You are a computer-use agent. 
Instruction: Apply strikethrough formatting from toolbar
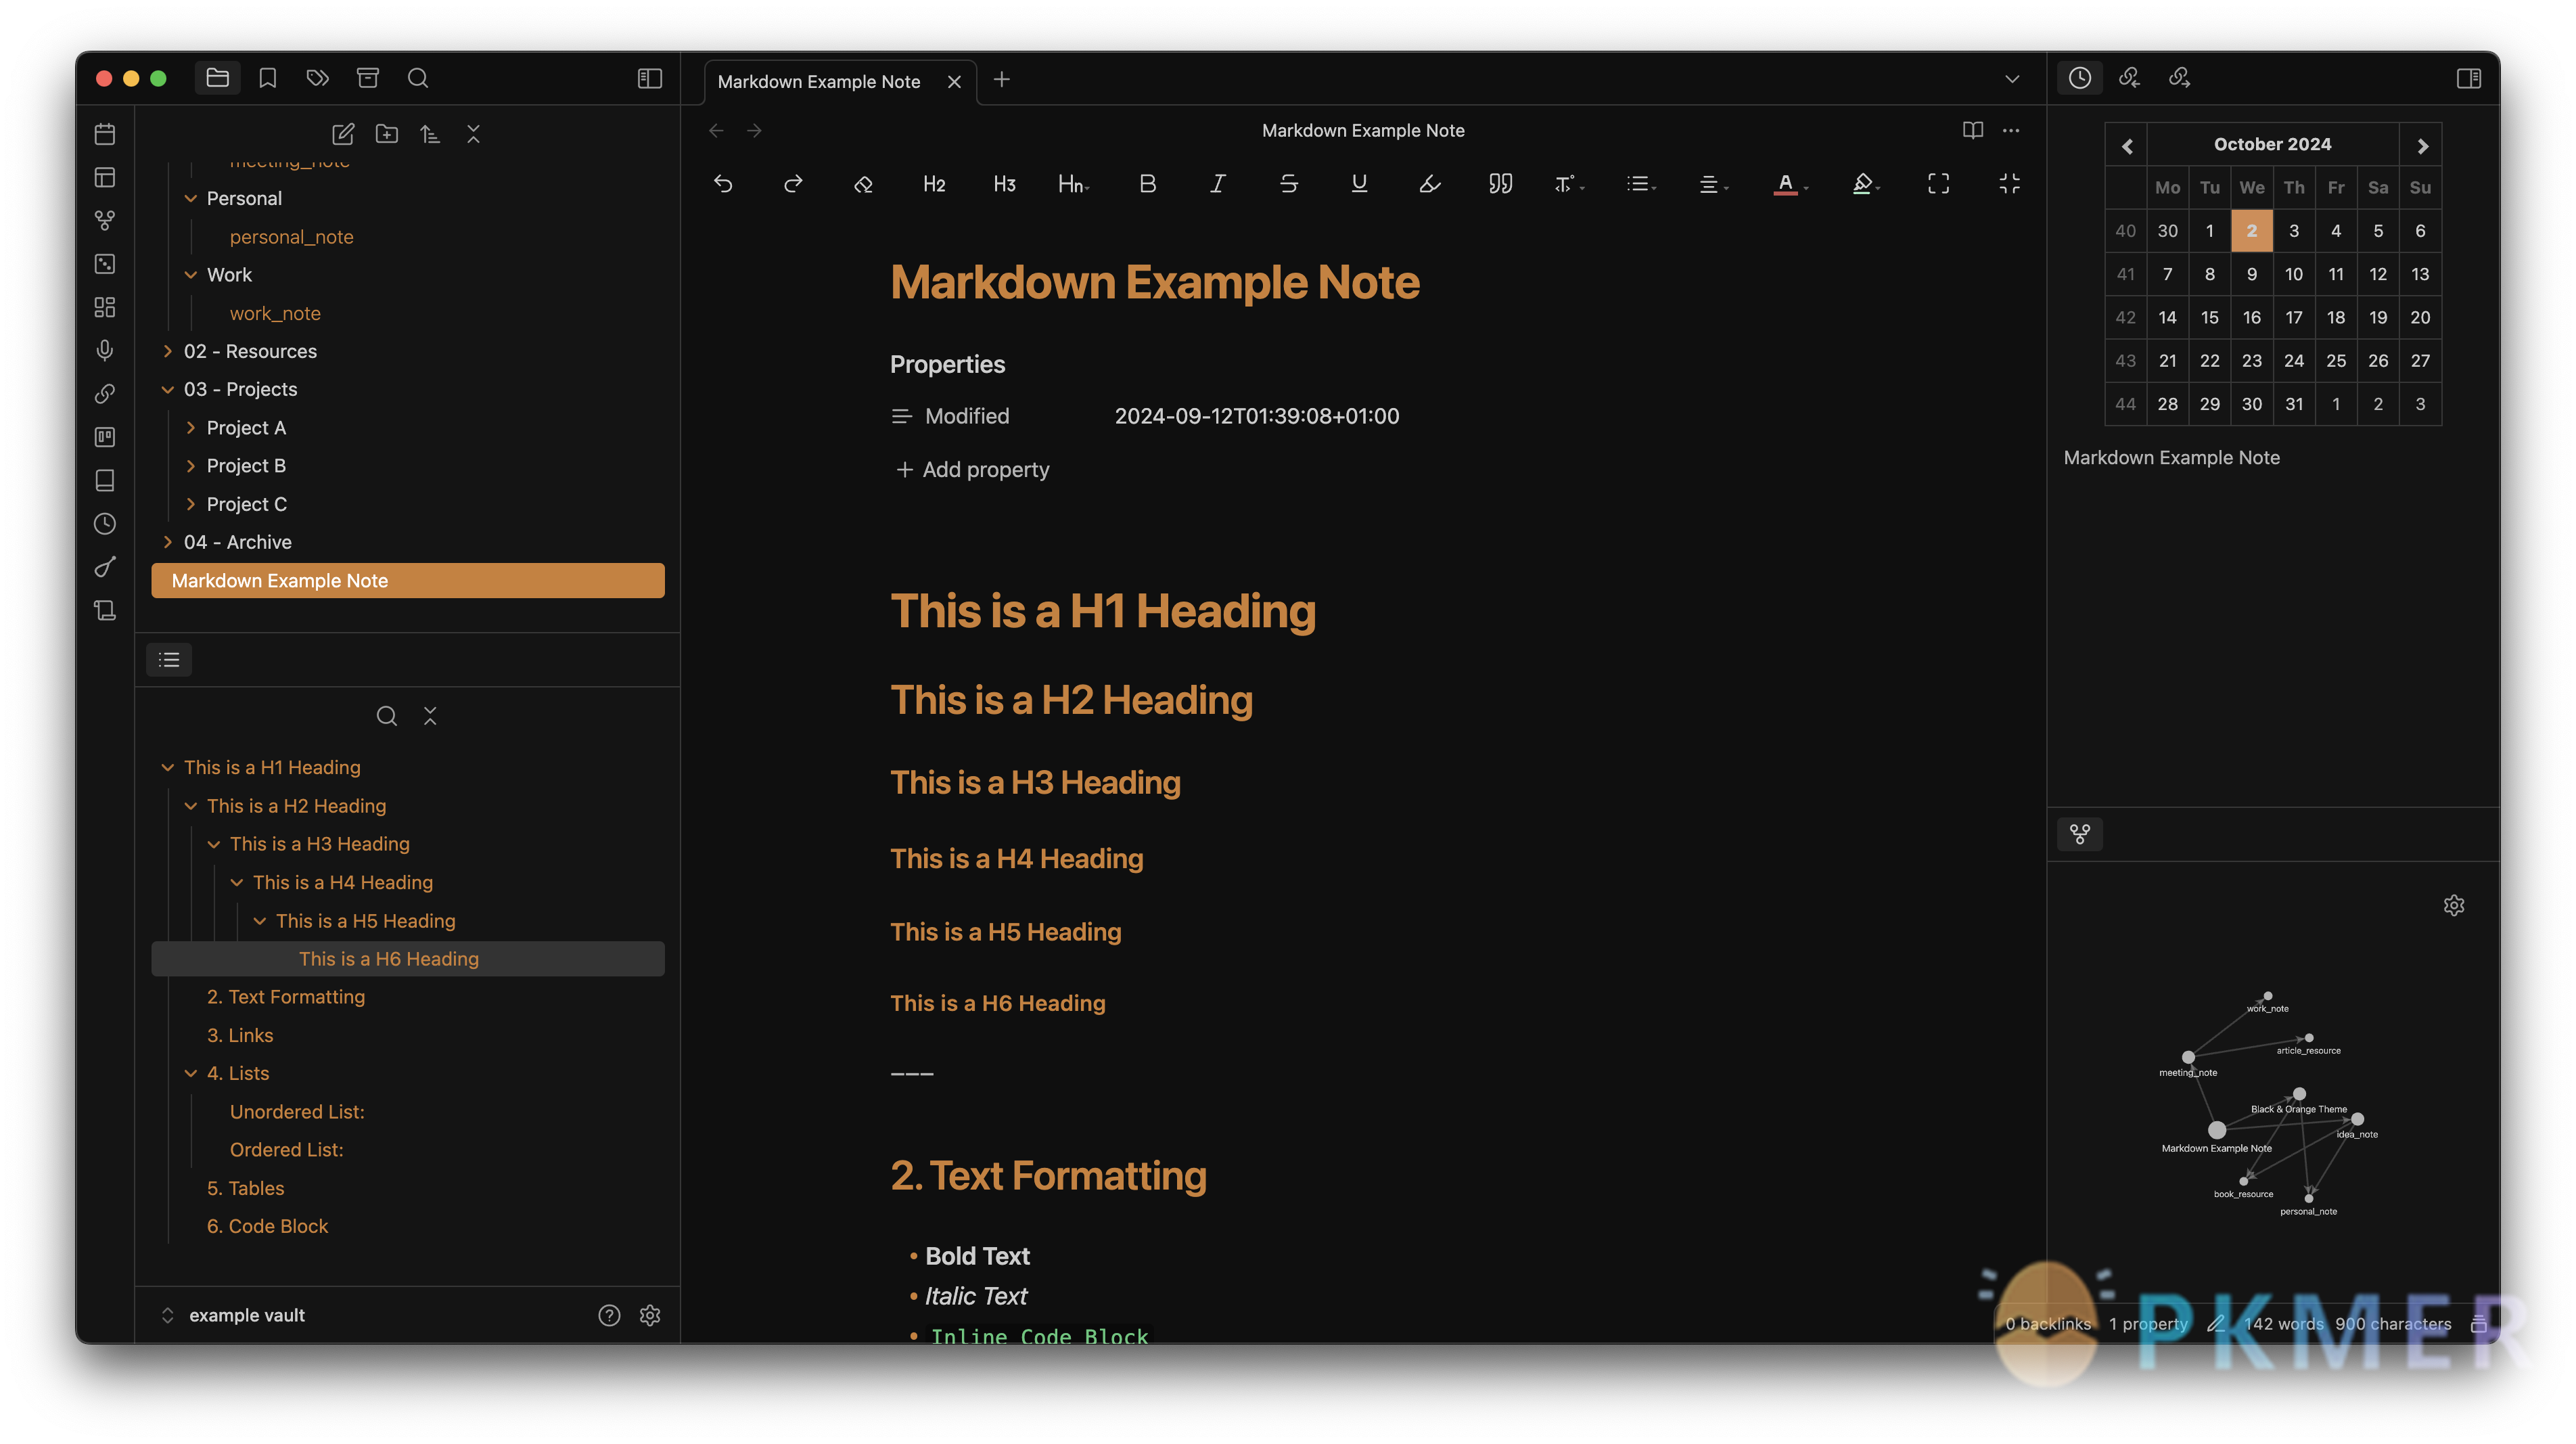[x=1288, y=184]
